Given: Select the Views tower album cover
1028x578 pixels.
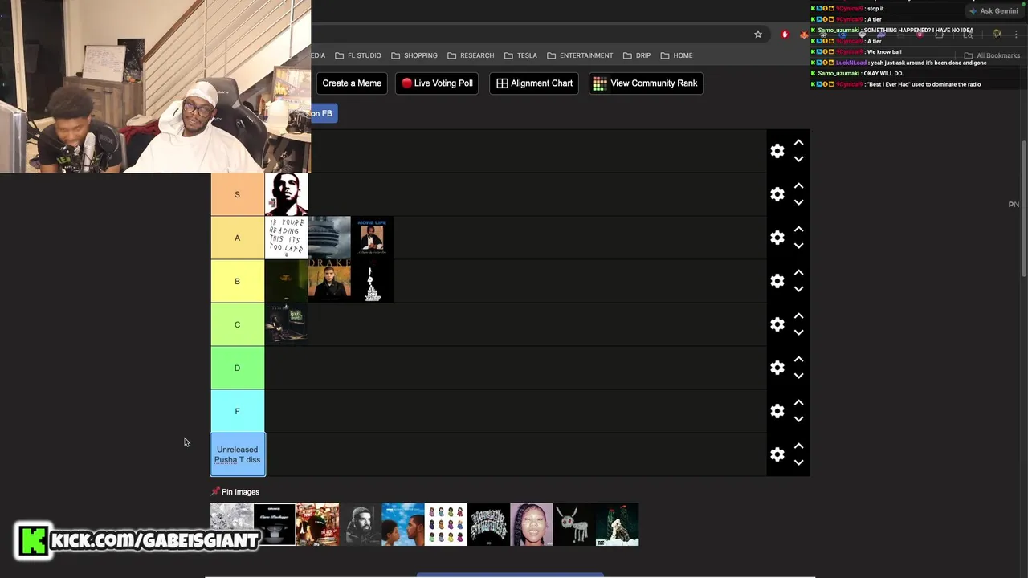Looking at the screenshot, I should 329,238.
